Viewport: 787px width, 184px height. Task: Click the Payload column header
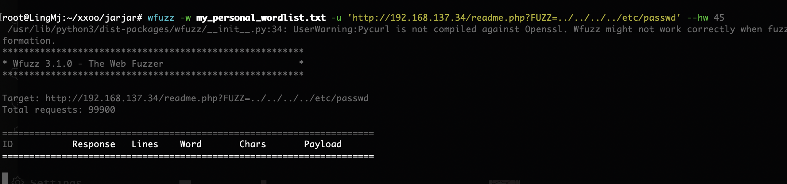point(323,144)
